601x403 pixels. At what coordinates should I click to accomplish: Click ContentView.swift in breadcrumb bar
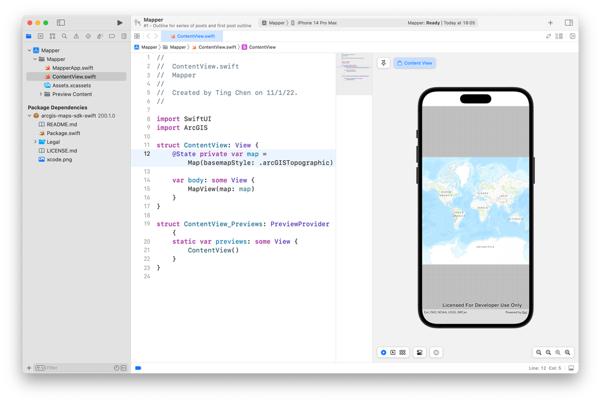[214, 47]
